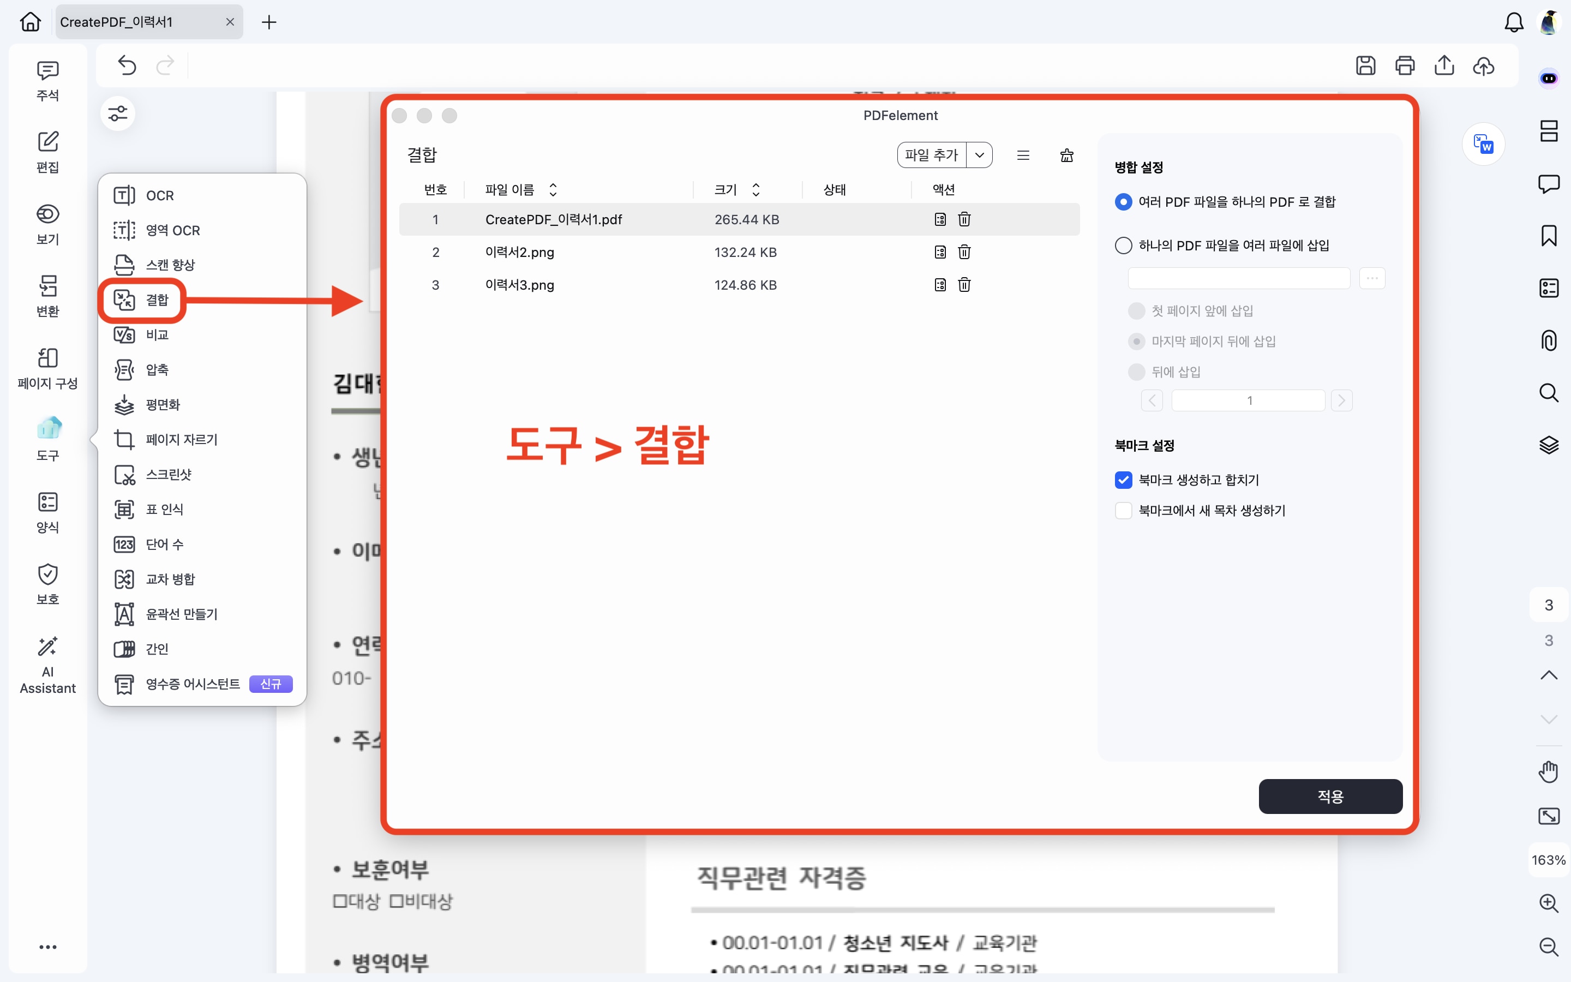The height and width of the screenshot is (982, 1571).
Task: Click the undo arrow in the toolbar
Action: point(127,65)
